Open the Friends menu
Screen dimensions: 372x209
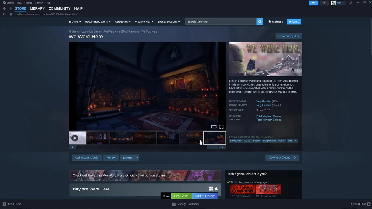coord(28,3)
